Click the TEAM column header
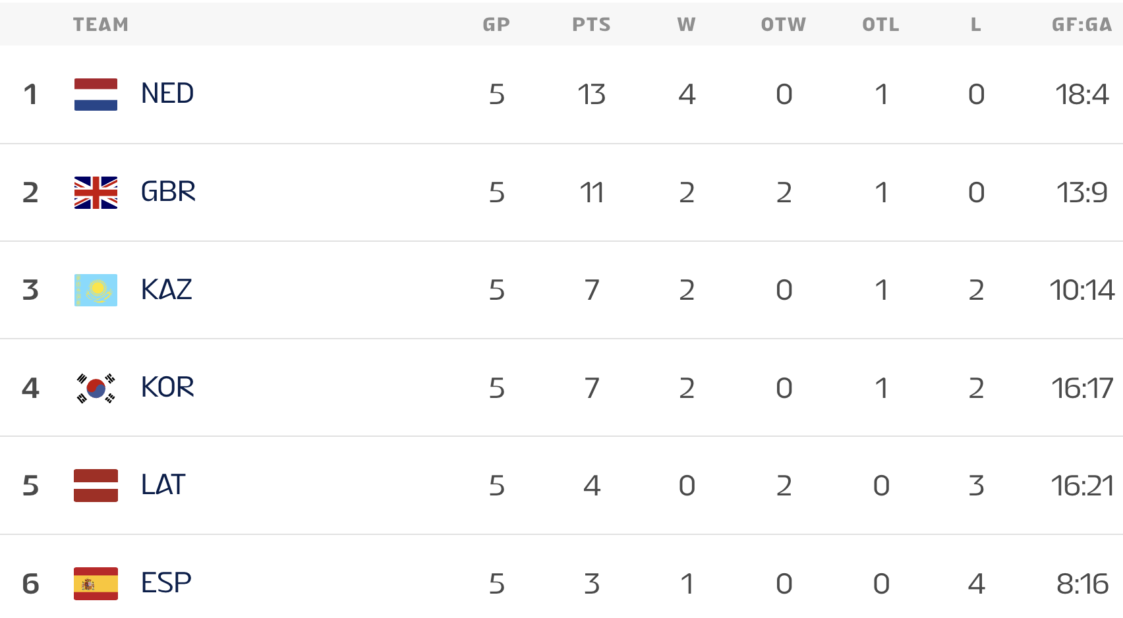This screenshot has height=618, width=1123. (x=101, y=24)
